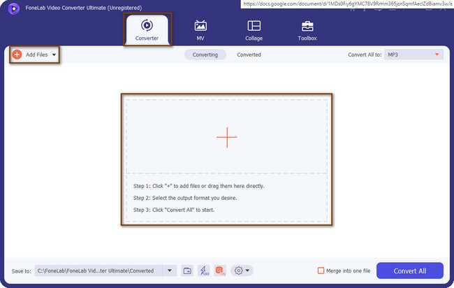This screenshot has width=454, height=288.
Task: Open the Converter tab
Action: (147, 29)
